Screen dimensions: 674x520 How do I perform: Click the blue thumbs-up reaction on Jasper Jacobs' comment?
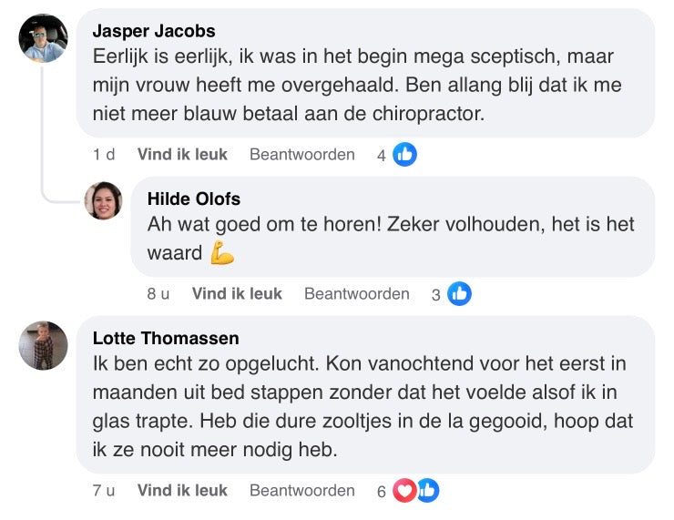coord(405,155)
